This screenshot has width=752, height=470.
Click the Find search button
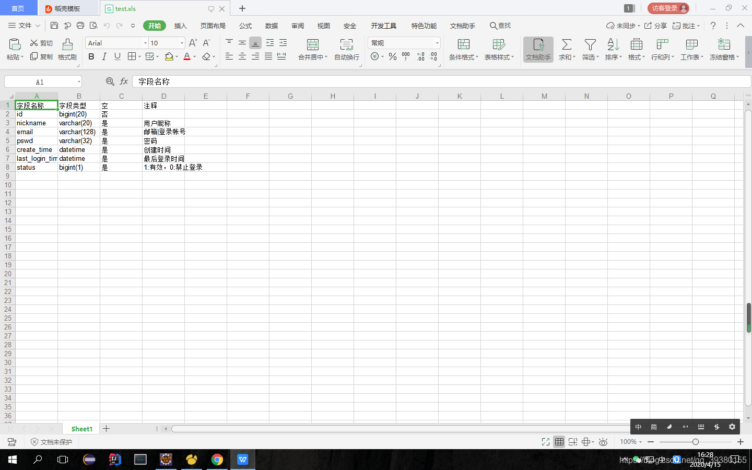[x=500, y=26]
